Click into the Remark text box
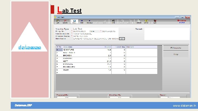The height and width of the screenshot is (111, 198). coord(167,34)
